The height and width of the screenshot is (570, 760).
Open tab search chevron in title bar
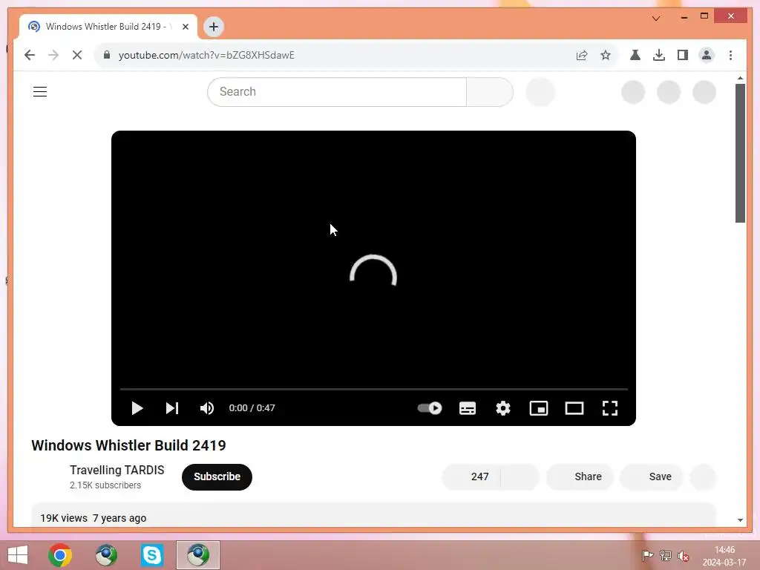(656, 19)
